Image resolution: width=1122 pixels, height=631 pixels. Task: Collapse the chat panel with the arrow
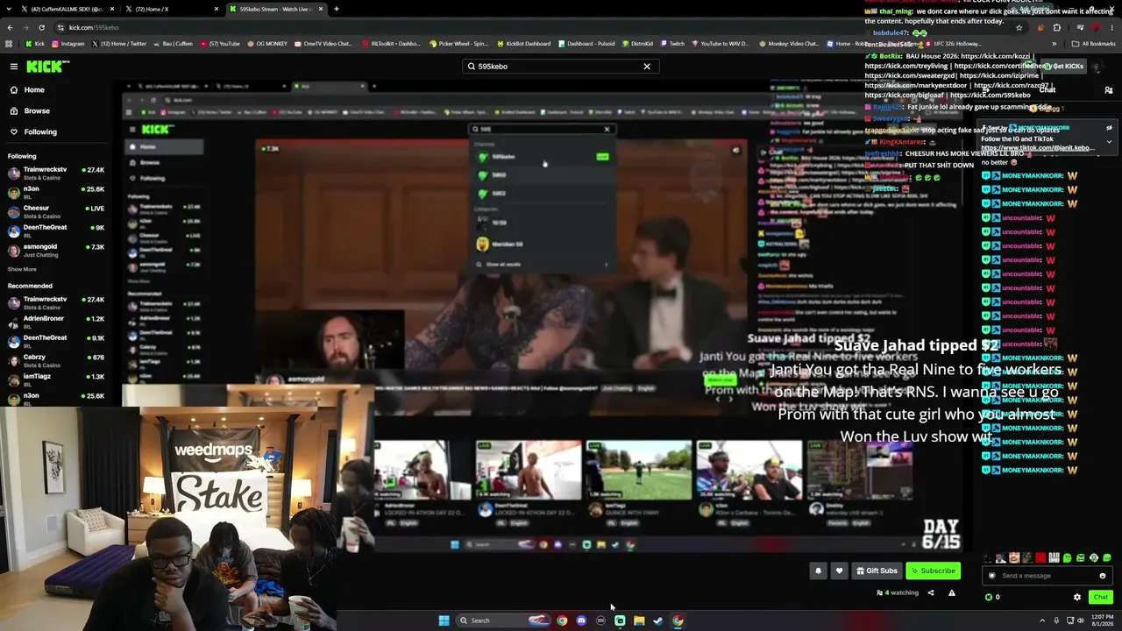click(986, 90)
